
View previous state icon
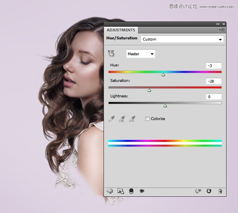tap(198, 191)
